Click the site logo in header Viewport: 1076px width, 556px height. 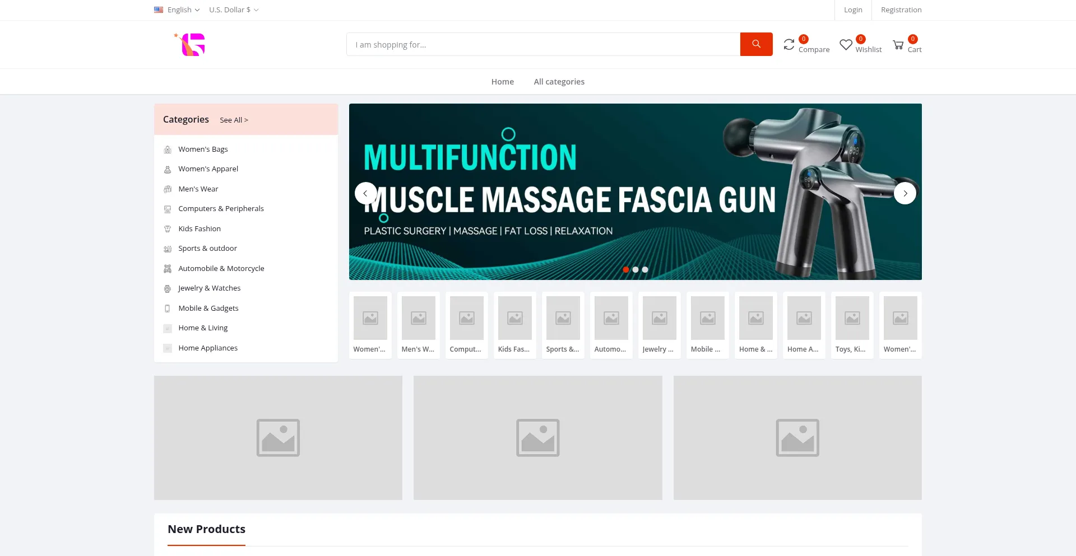pyautogui.click(x=191, y=44)
